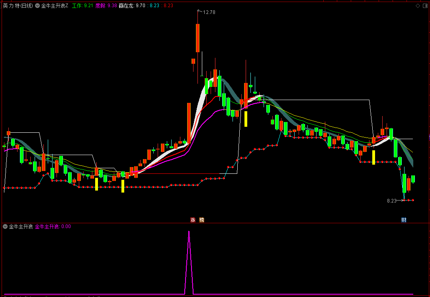Select the 英力特(日线) stock title
Viewport: 430px width, 297px height.
pos(18,6)
